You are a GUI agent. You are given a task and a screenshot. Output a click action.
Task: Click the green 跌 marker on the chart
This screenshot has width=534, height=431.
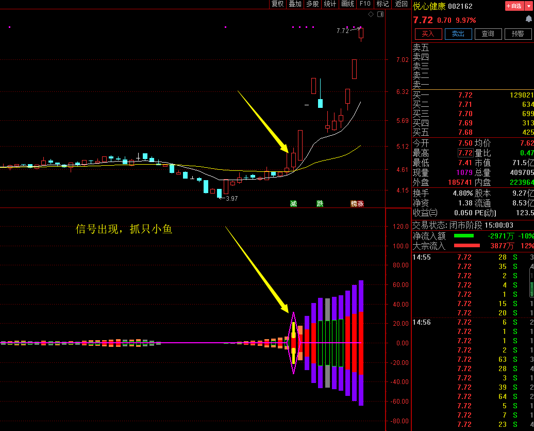(320, 203)
